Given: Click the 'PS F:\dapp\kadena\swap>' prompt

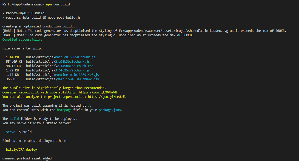Looking at the screenshot, I should (x=23, y=4).
